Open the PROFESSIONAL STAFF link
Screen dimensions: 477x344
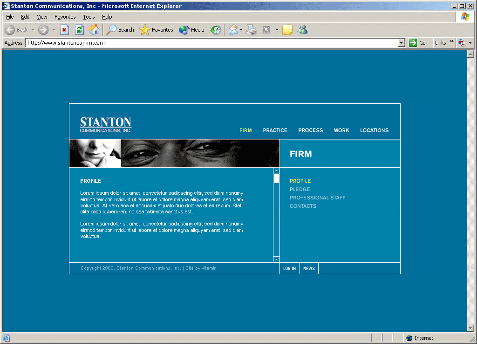317,198
